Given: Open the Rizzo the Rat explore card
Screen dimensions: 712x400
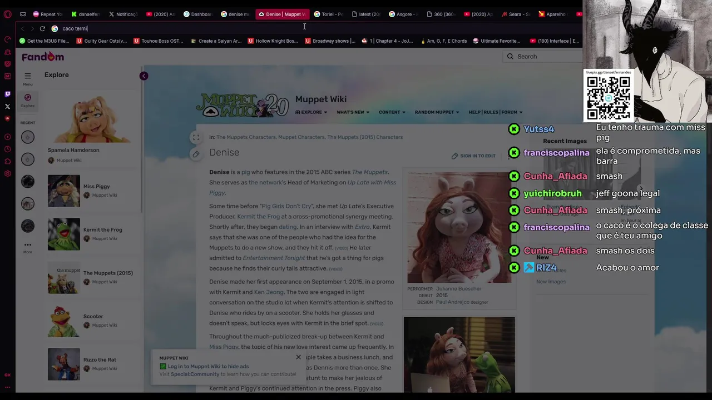Looking at the screenshot, I should coord(92,364).
